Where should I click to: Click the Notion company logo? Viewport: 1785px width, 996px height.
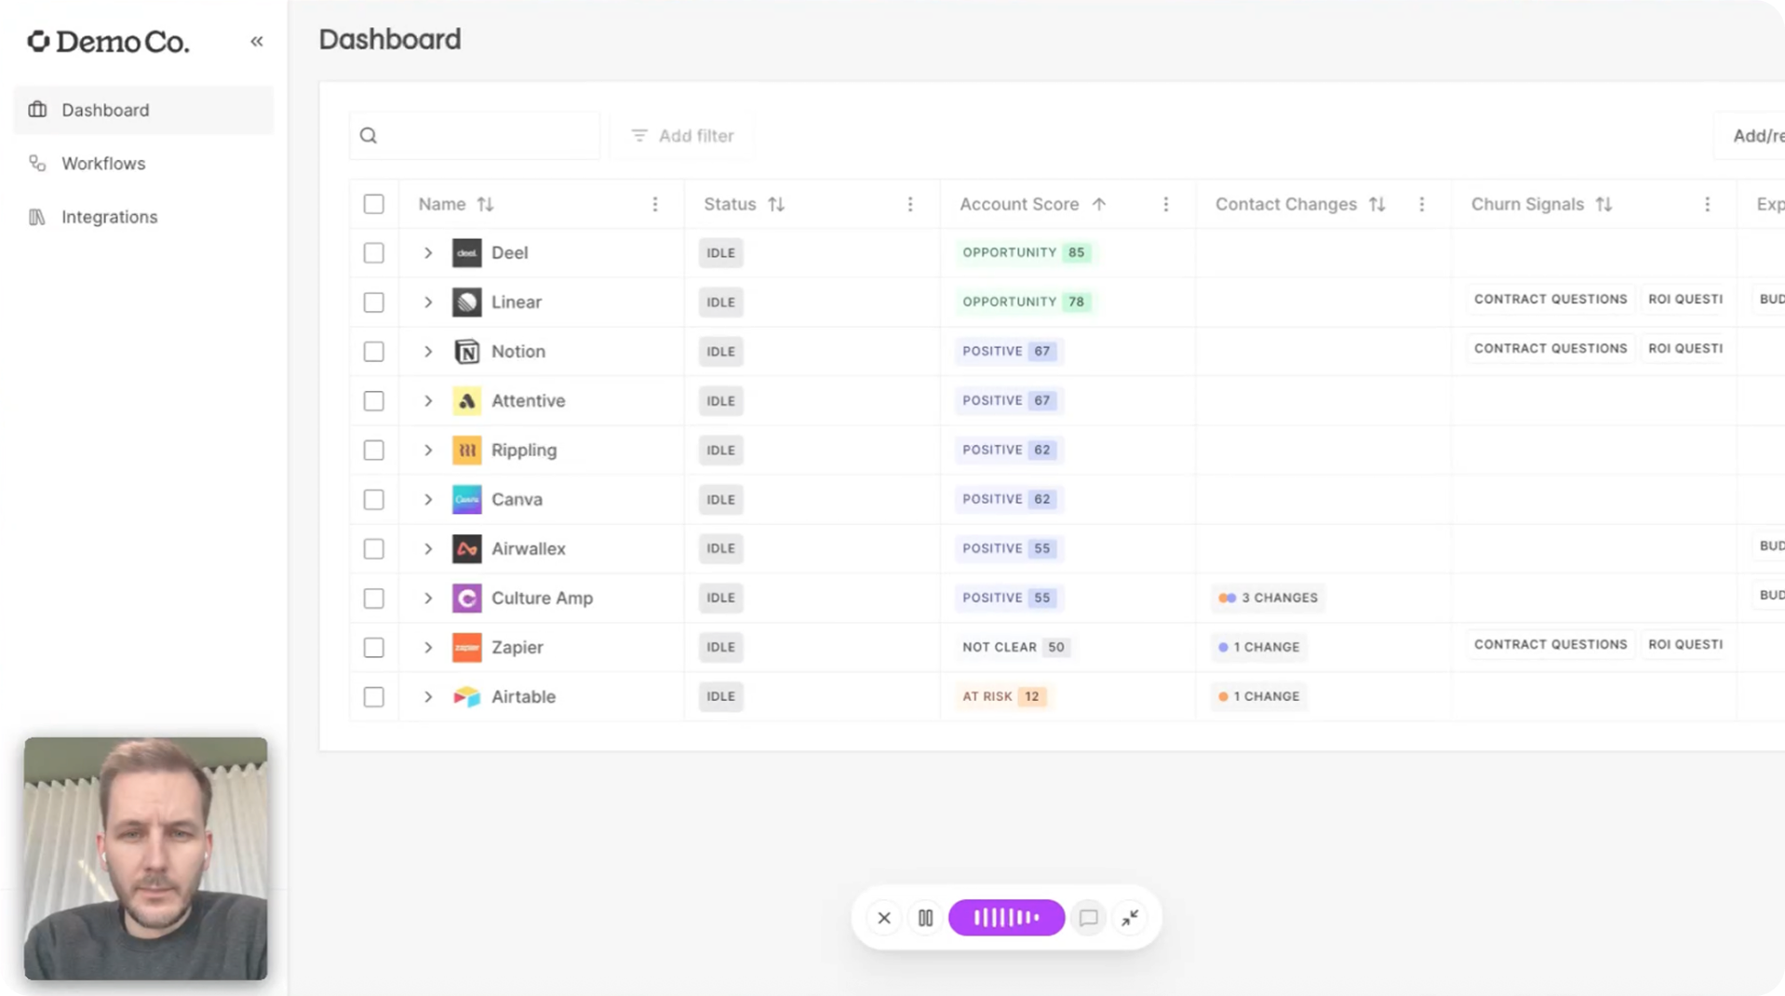click(467, 352)
